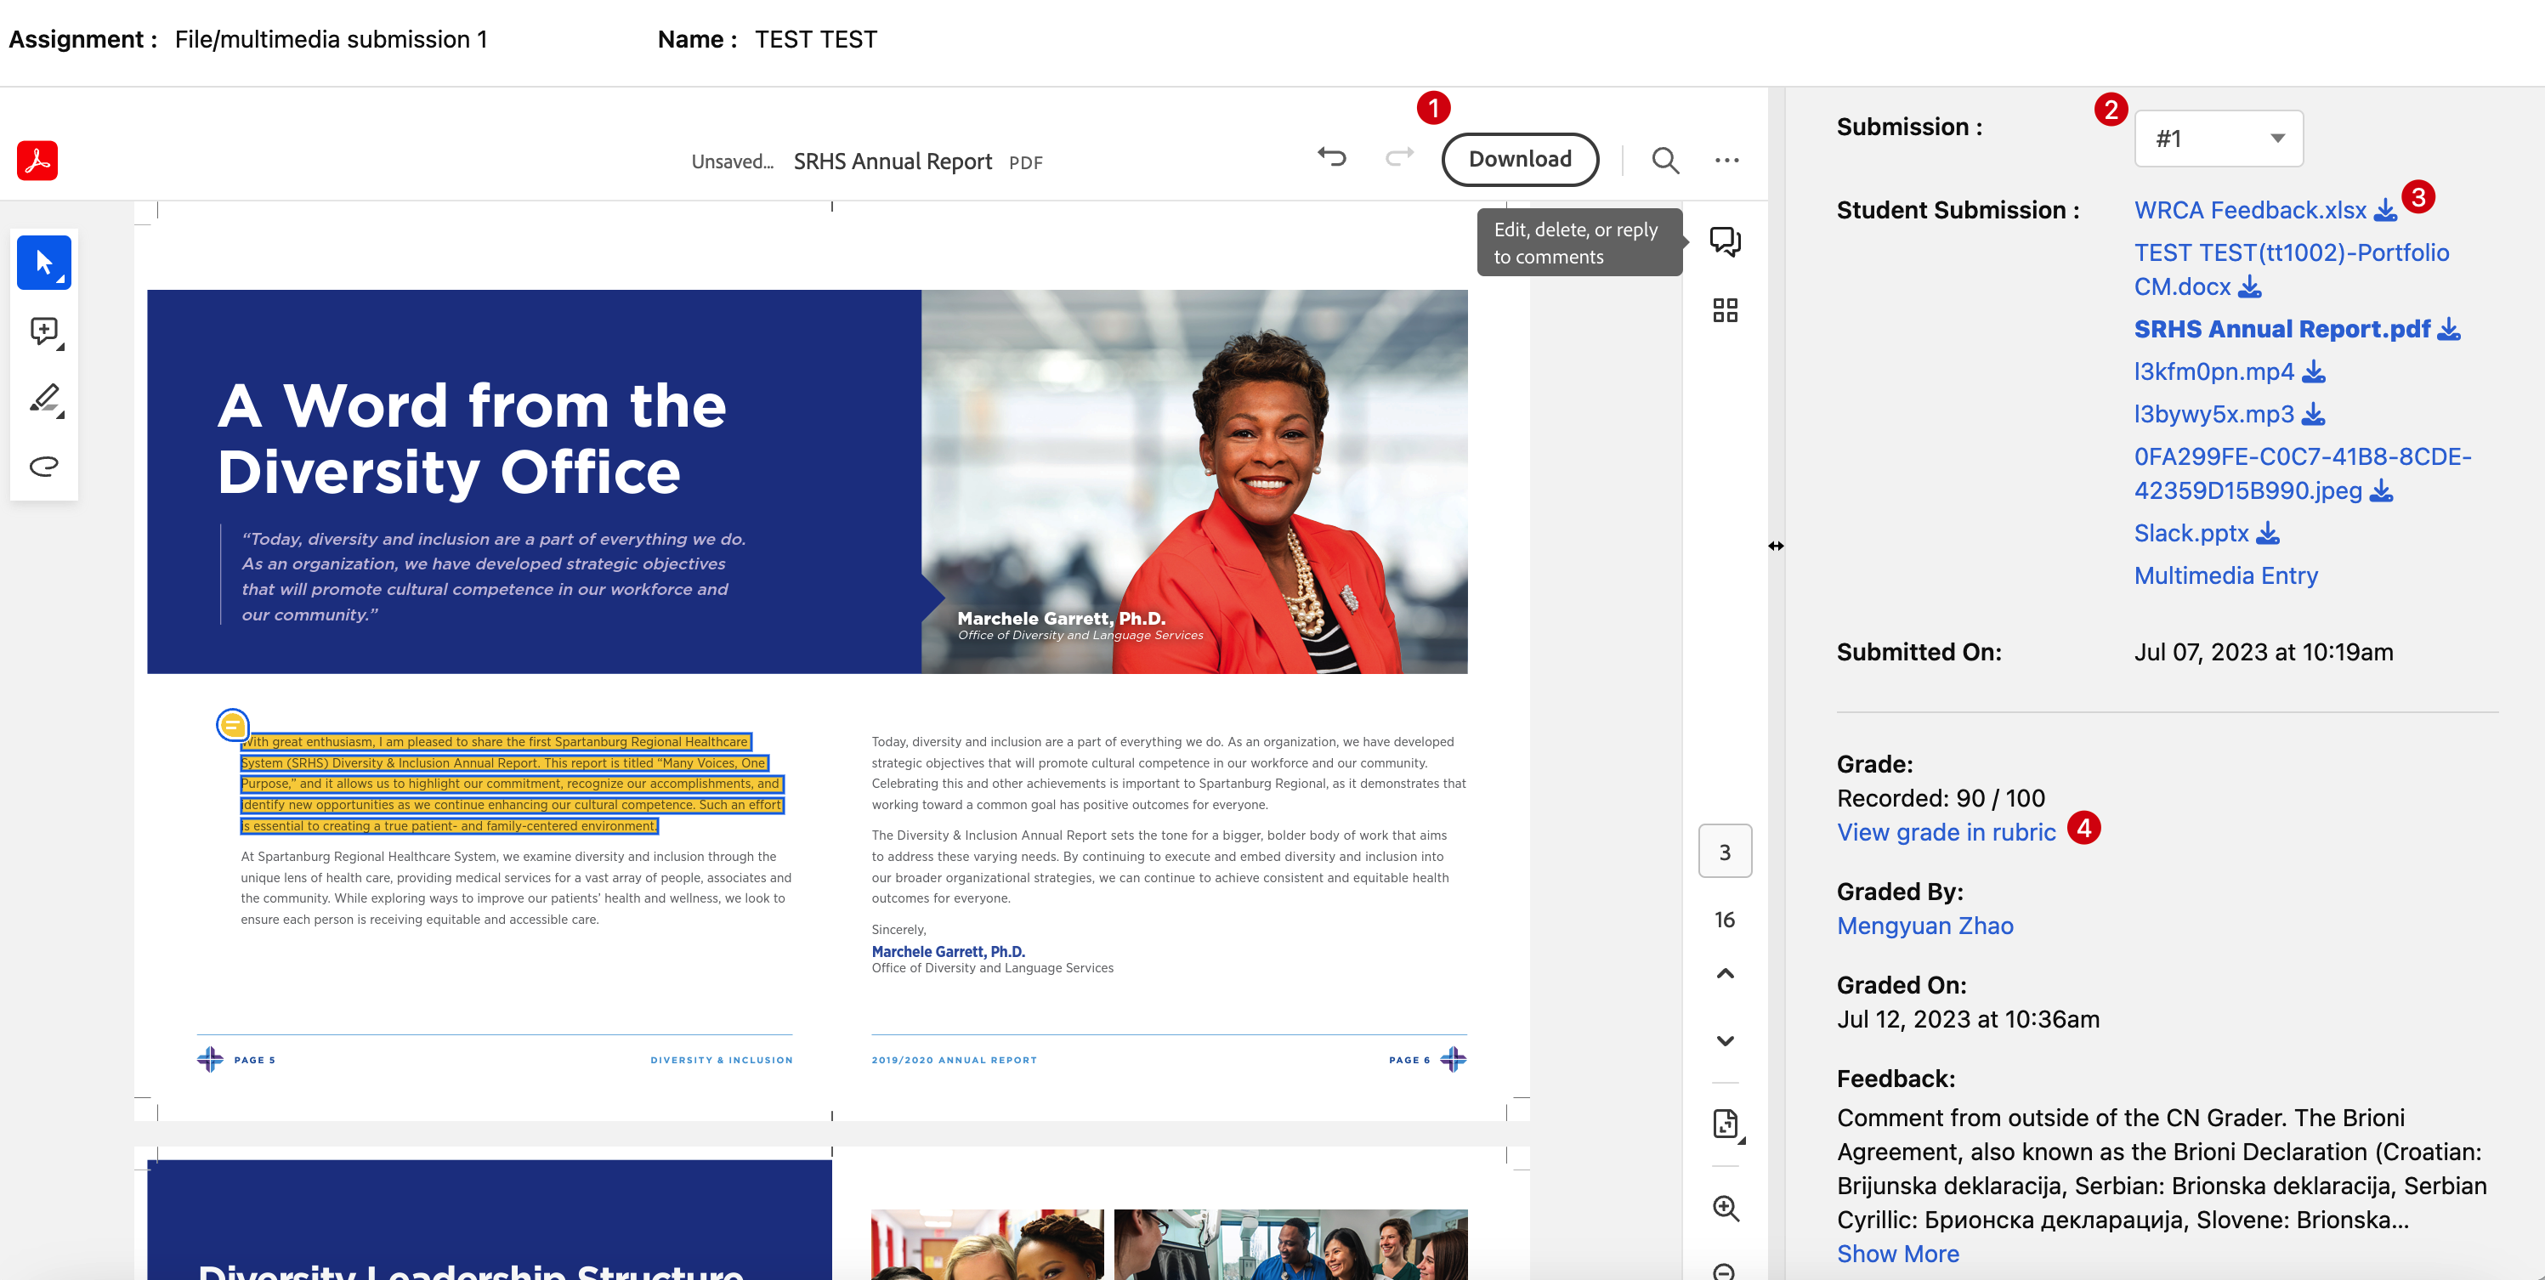Screen dimensions: 2545x1280
Task: Download l3kfm0pn.mp4 via its icon
Action: pos(2314,371)
